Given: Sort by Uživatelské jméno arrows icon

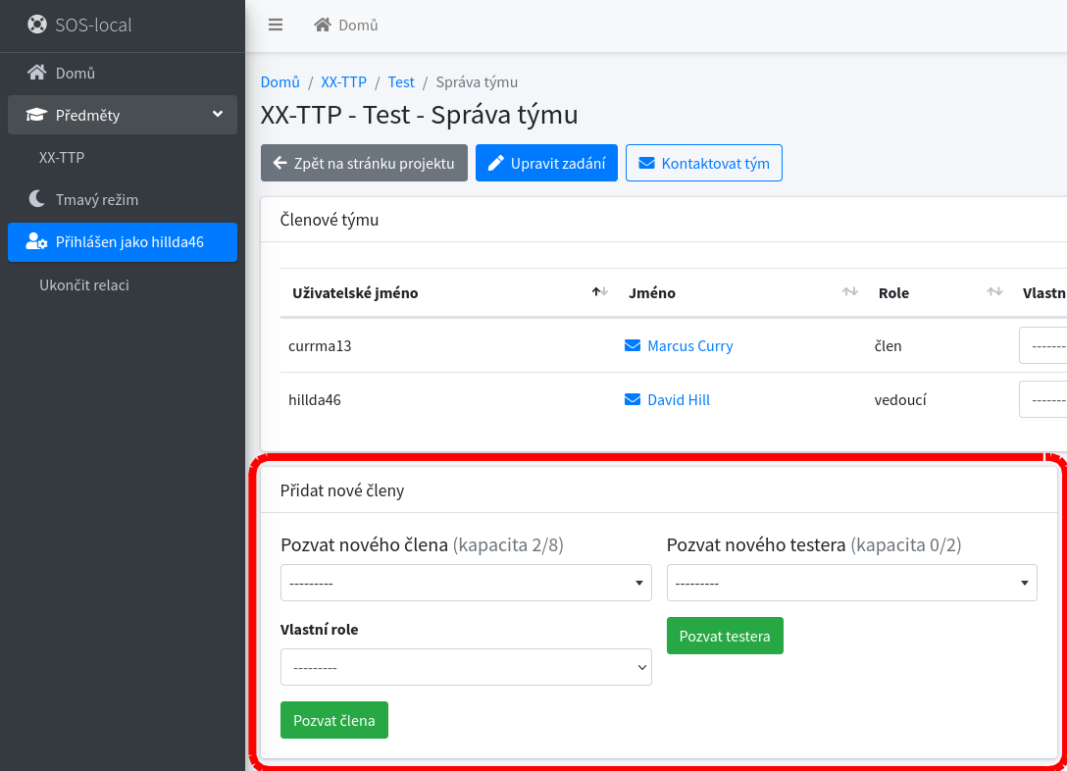Looking at the screenshot, I should (x=599, y=292).
